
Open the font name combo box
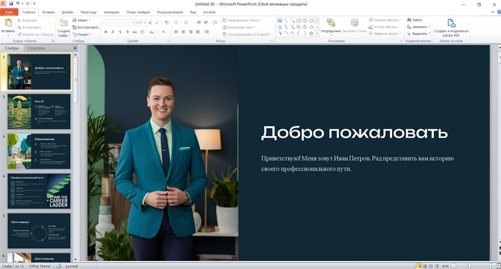click(x=118, y=23)
